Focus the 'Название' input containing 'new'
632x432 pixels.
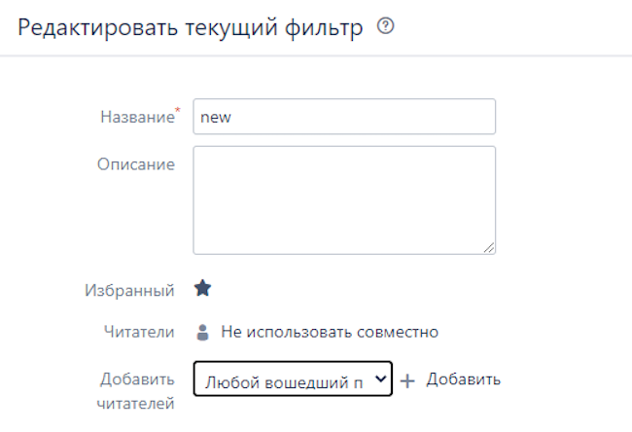[x=344, y=116]
